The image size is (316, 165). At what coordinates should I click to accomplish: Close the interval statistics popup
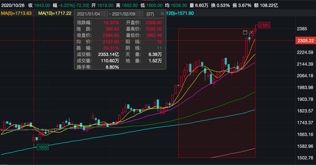(x=162, y=14)
